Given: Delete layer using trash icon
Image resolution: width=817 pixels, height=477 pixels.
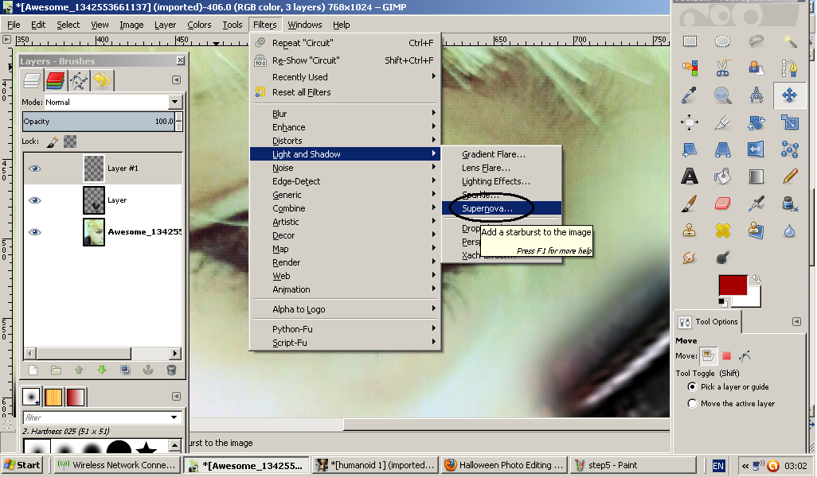Looking at the screenshot, I should click(x=171, y=370).
